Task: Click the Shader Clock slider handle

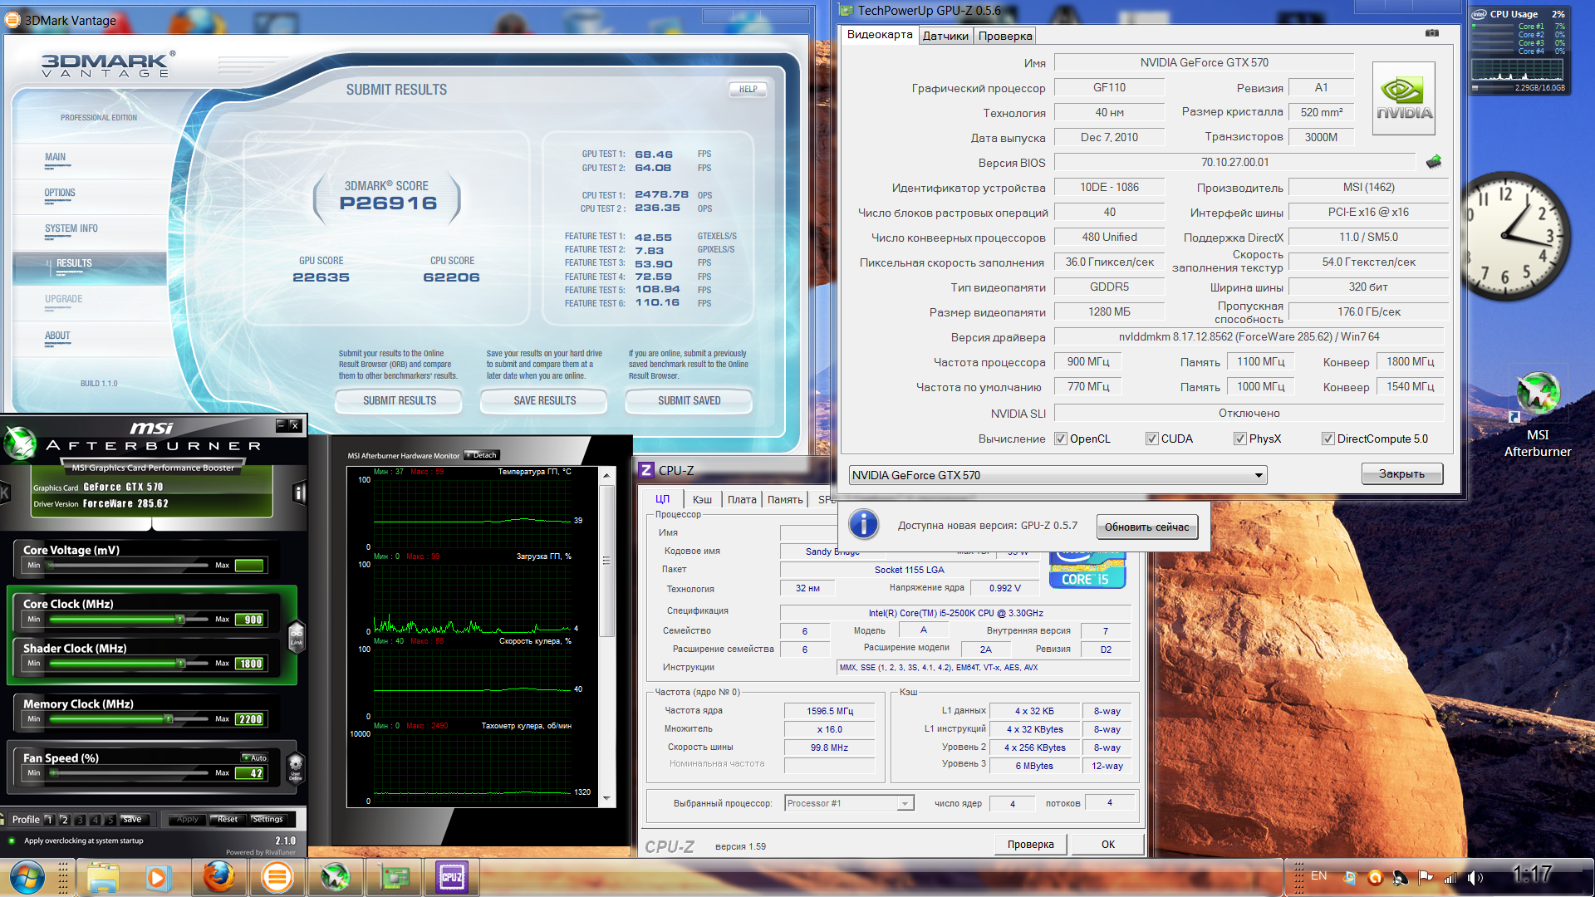Action: click(180, 663)
